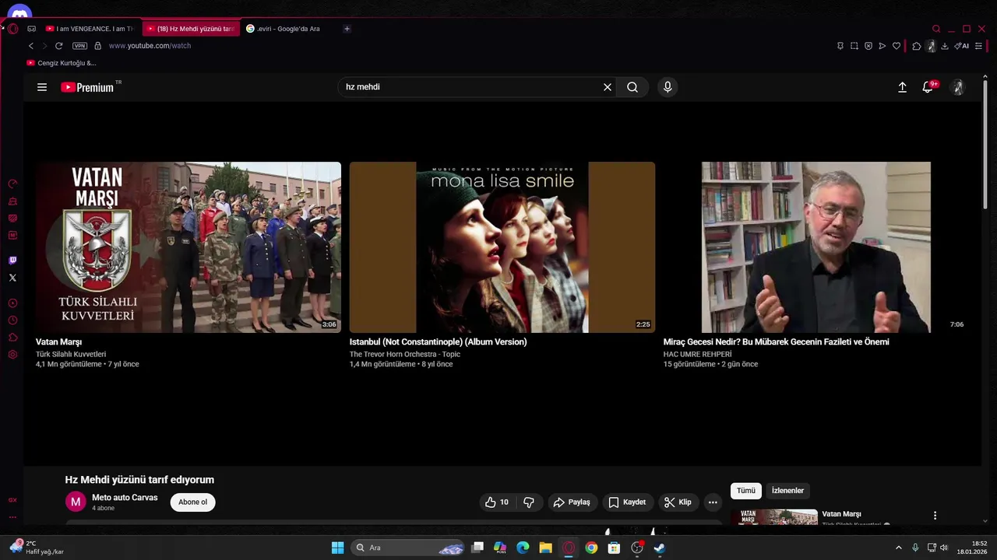Toggle the VPN badge in the address bar

coord(79,46)
